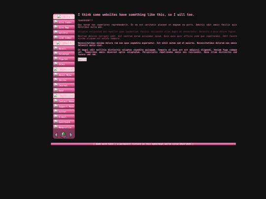The image size is (266, 199).
Task: Visit the Neoprofile link
Action: (x=64, y=127)
